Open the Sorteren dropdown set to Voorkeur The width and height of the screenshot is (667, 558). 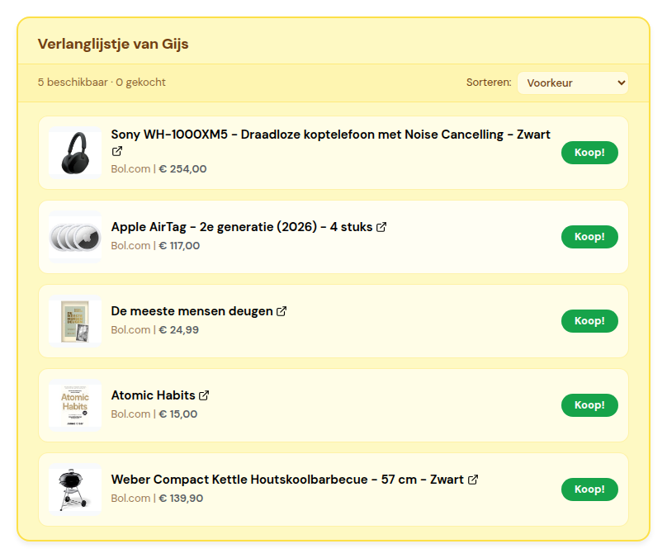click(572, 83)
